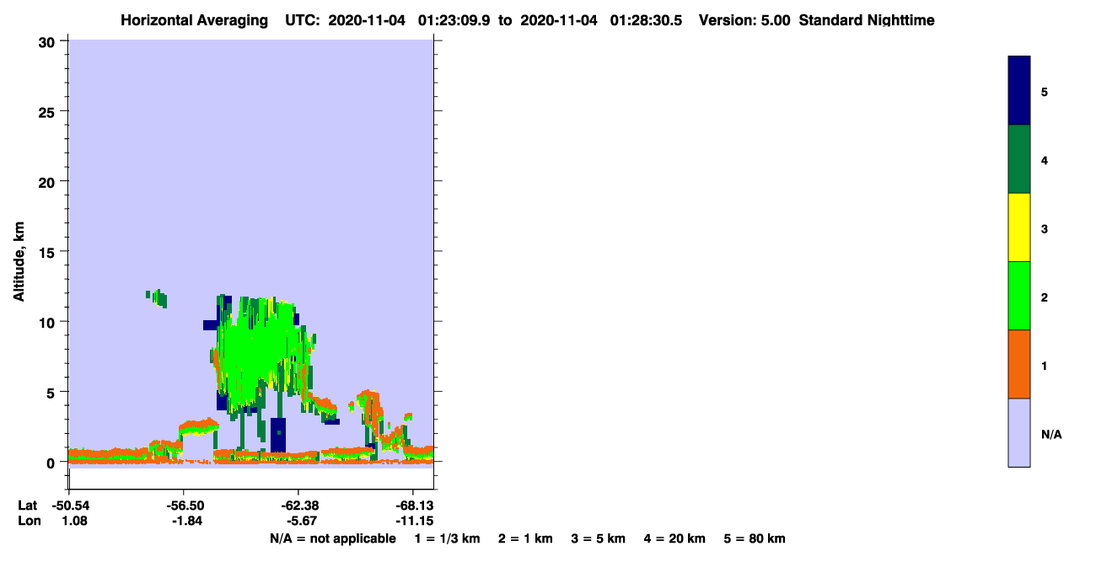Click the end time '01:28:30.5' in title
The image size is (1096, 562).
[x=646, y=20]
